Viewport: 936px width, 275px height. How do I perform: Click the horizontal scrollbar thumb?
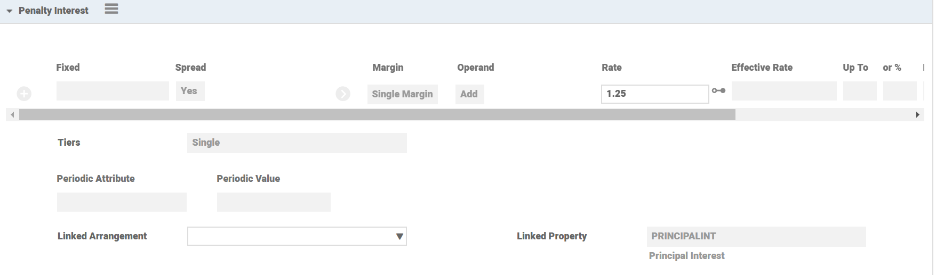377,114
